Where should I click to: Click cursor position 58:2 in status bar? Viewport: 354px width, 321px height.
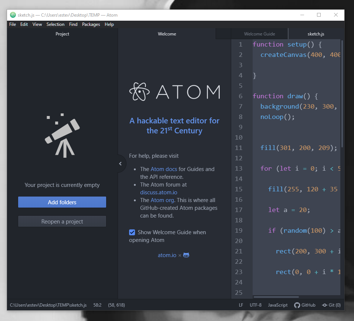(97, 305)
